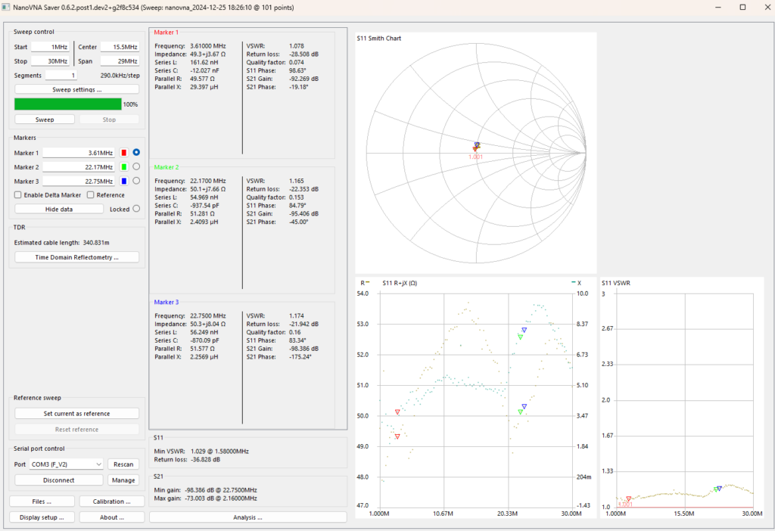The image size is (775, 531).
Task: Open the Calibration window
Action: tap(112, 501)
